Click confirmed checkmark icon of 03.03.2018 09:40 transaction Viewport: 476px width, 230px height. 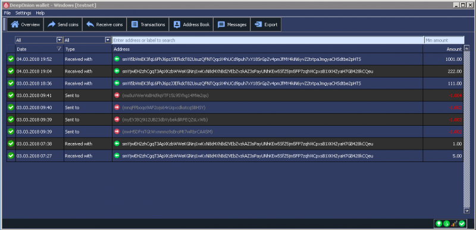pyautogui.click(x=11, y=107)
